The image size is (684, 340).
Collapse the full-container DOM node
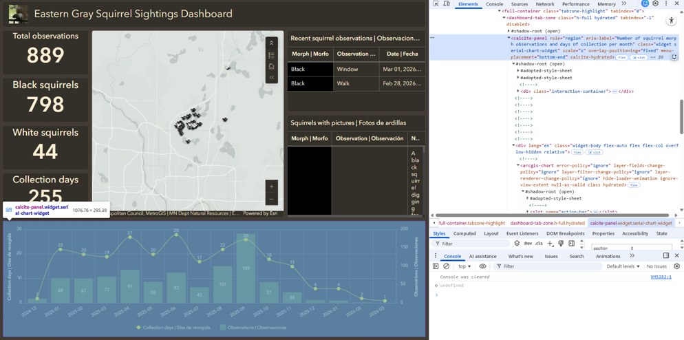click(x=500, y=10)
